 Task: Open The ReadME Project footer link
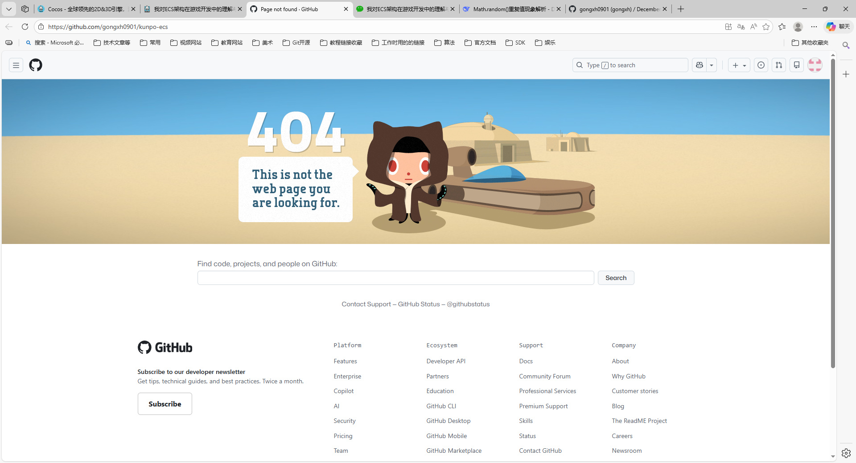639,421
